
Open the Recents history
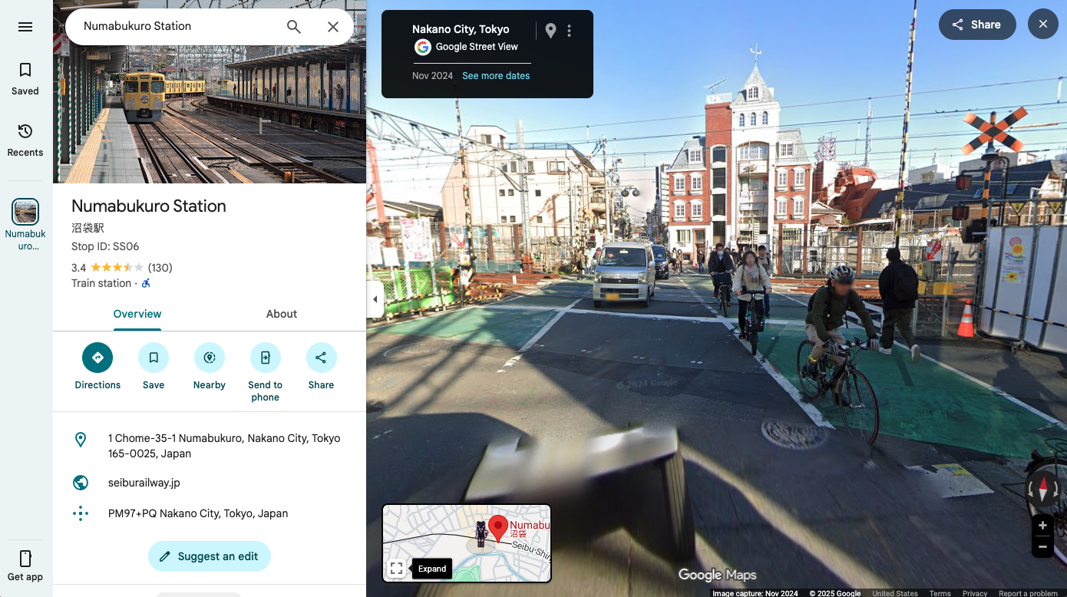[x=25, y=140]
